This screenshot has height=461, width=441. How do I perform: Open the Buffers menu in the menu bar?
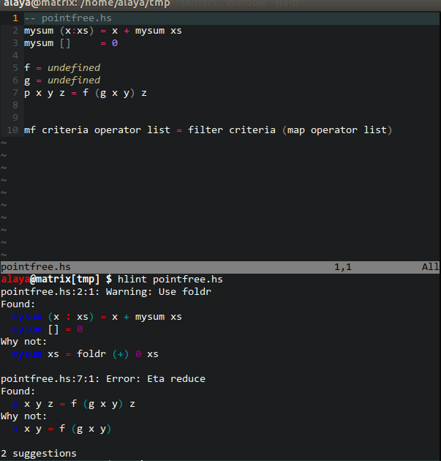(x=198, y=4)
